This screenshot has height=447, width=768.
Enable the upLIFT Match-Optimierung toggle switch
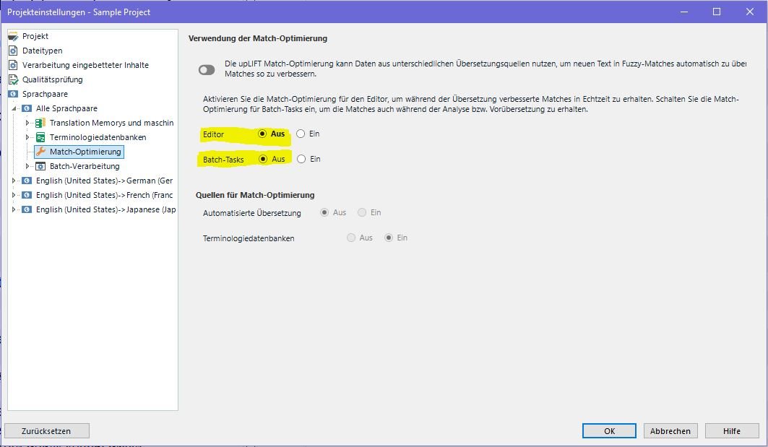coord(207,69)
